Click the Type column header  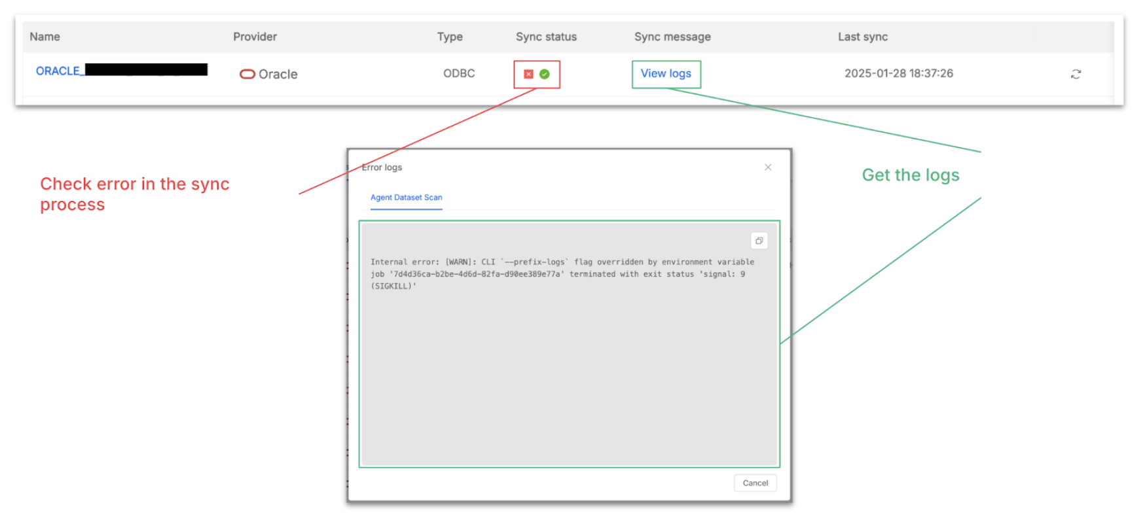[450, 37]
